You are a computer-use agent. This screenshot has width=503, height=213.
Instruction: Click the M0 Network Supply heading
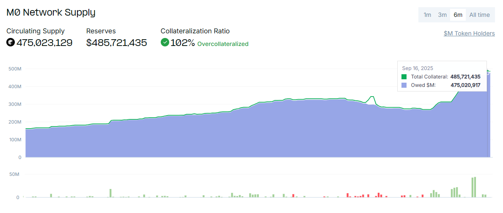[x=51, y=12]
